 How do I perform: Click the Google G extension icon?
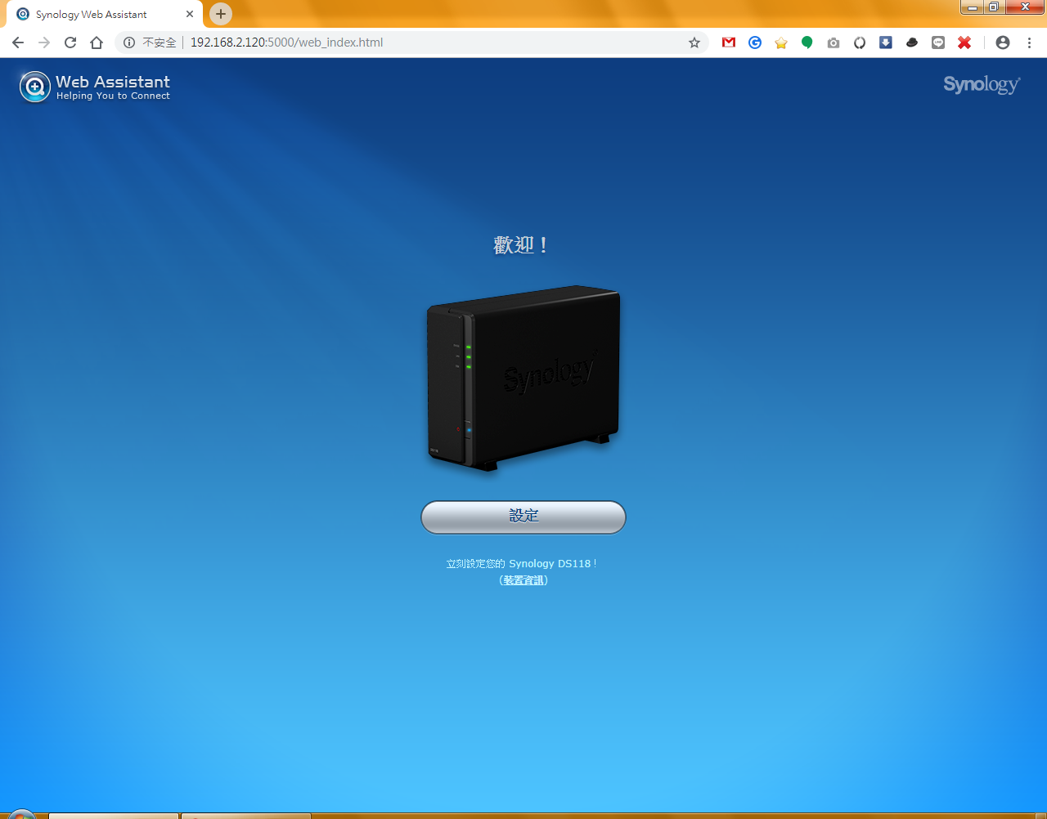tap(755, 43)
